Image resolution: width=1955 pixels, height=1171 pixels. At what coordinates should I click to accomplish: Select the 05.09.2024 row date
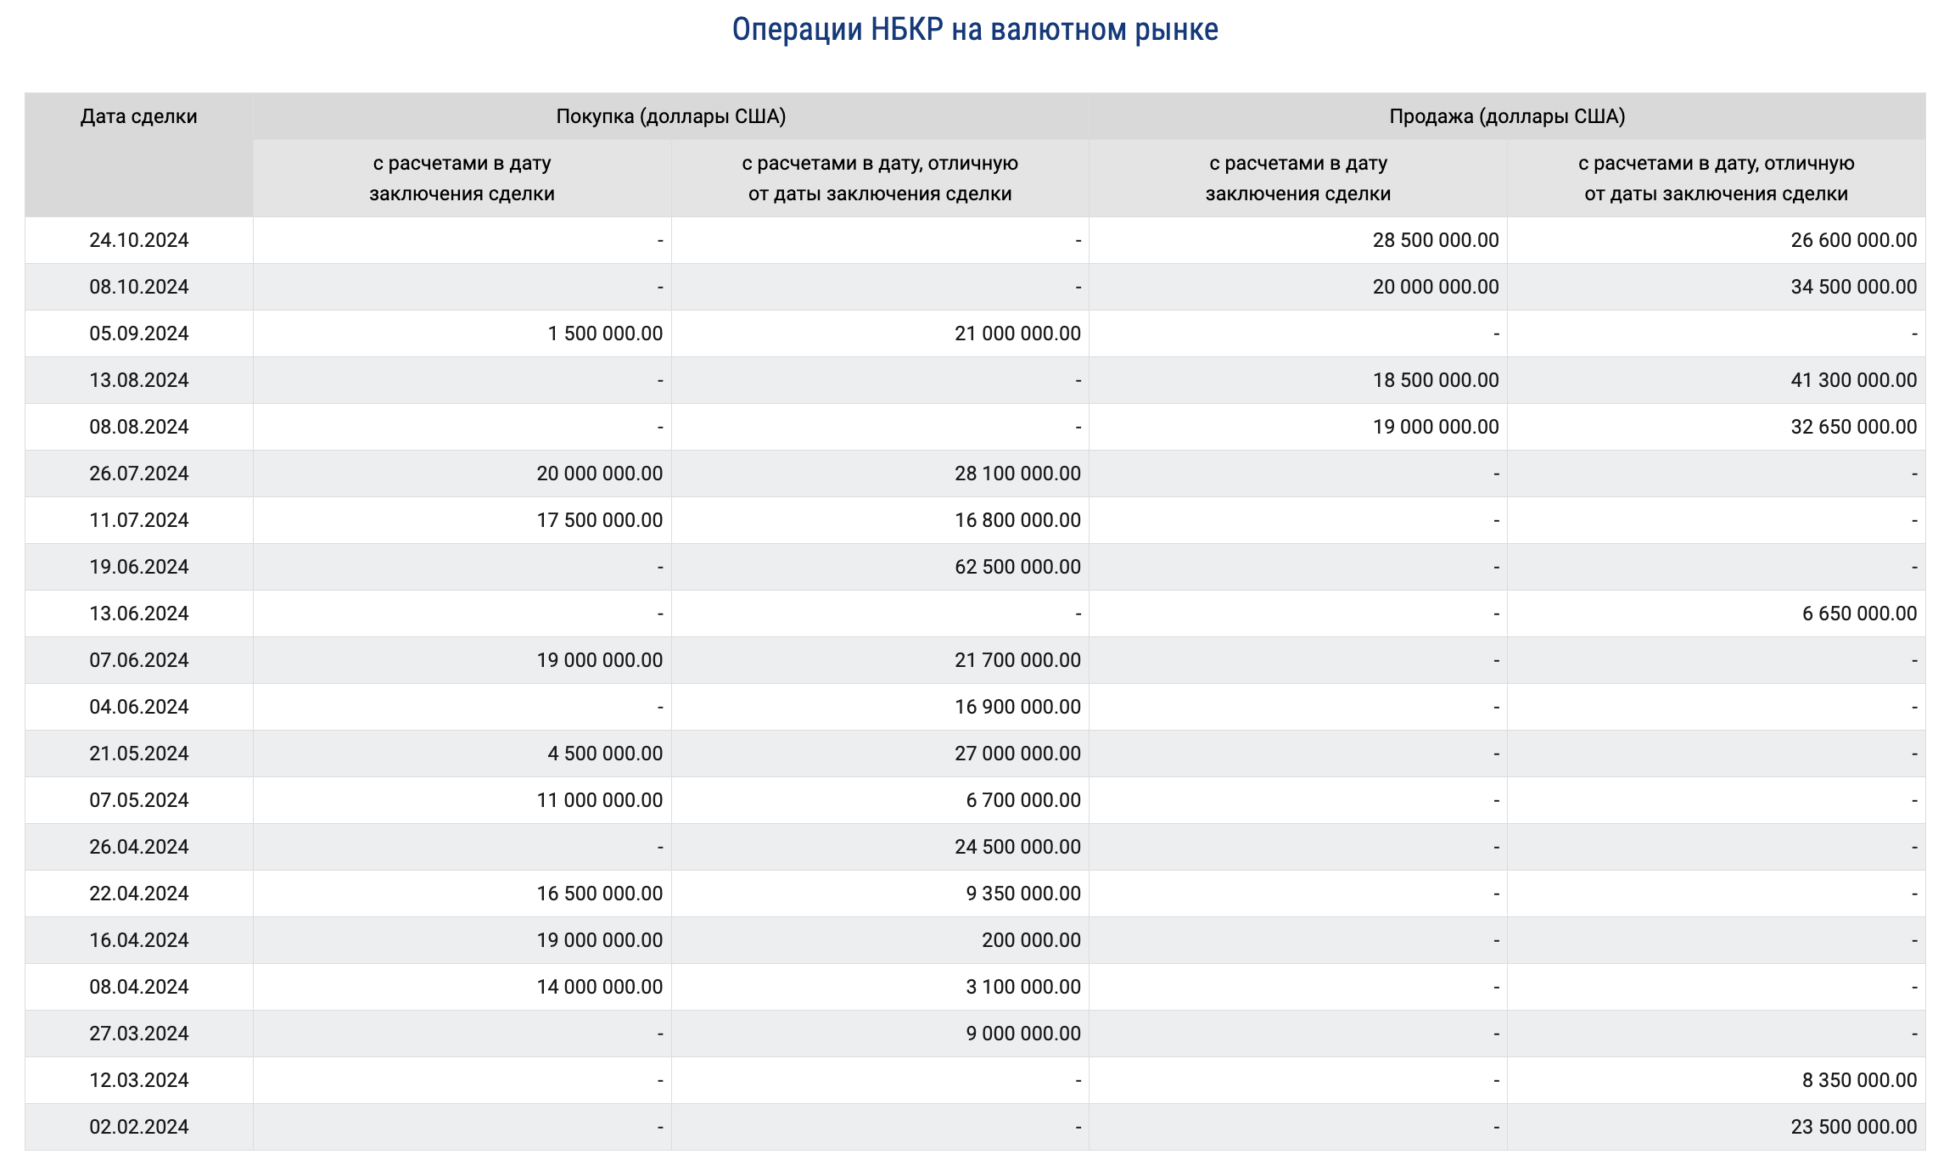coord(138,333)
